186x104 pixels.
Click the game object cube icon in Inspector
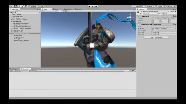[x=138, y=12]
